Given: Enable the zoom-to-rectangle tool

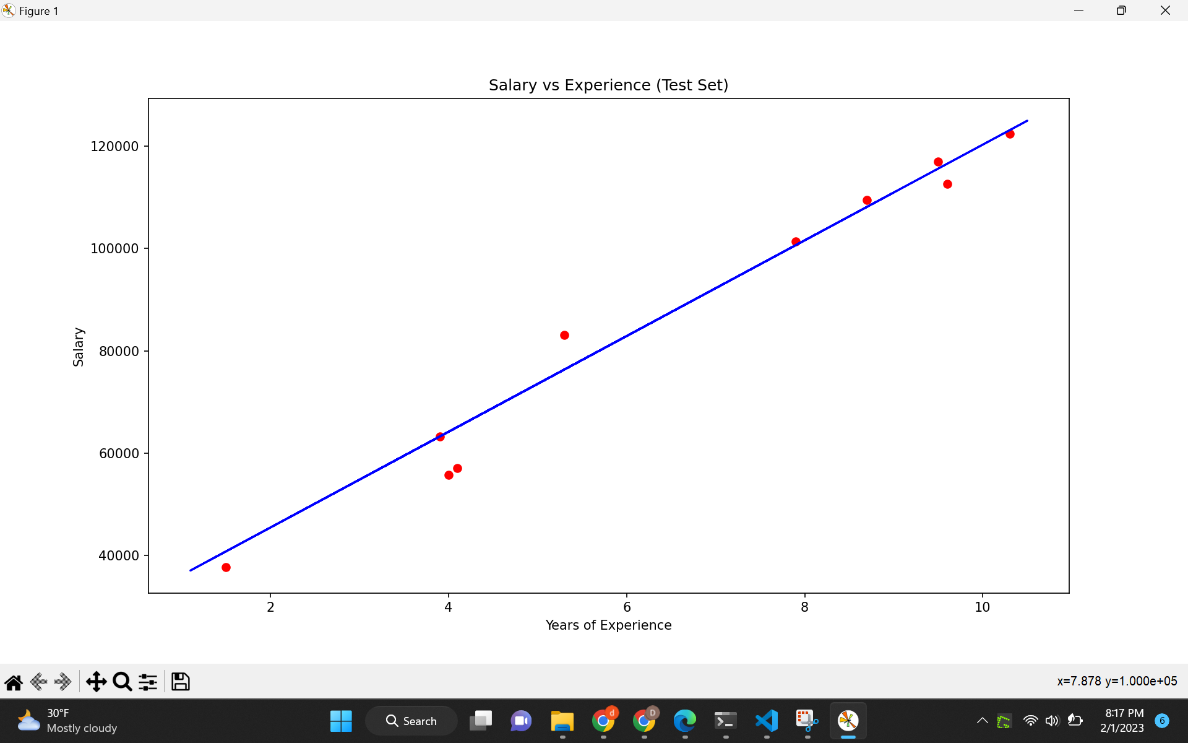Looking at the screenshot, I should [122, 682].
